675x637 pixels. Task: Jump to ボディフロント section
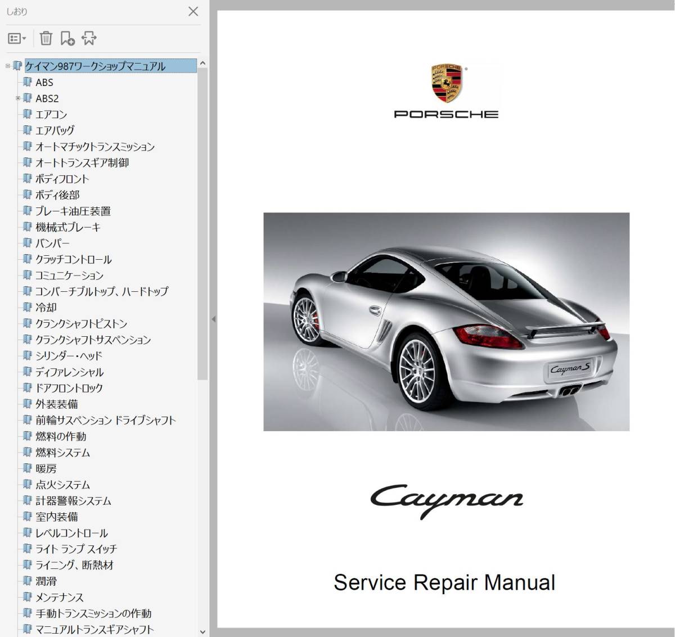tap(62, 179)
